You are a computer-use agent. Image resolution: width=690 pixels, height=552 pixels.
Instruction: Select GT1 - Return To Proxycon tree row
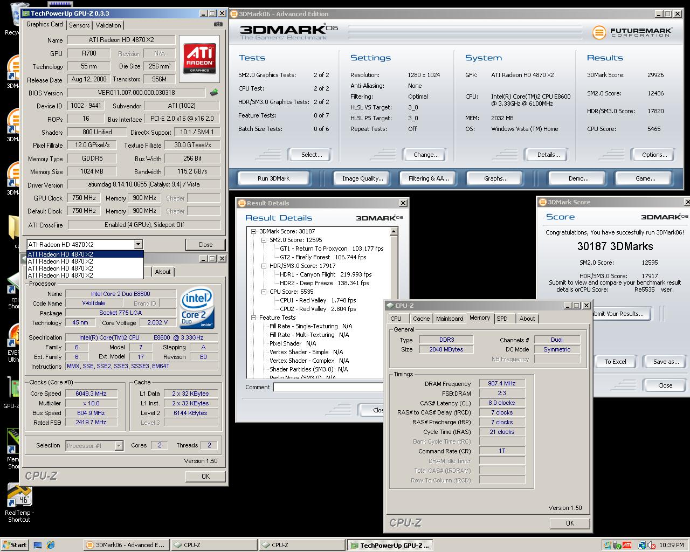point(332,249)
